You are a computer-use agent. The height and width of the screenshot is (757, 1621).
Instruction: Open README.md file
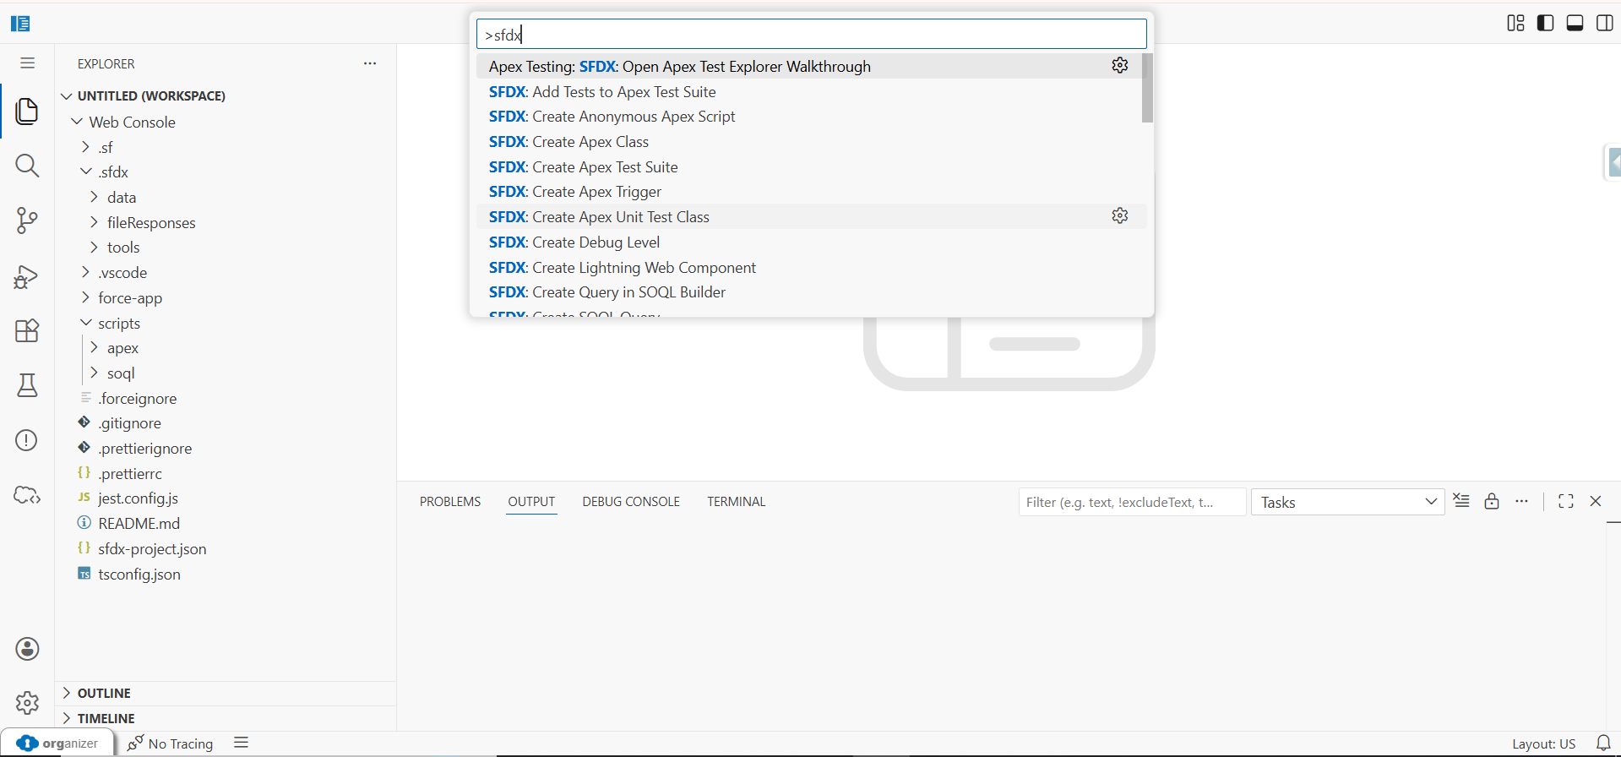[139, 523]
